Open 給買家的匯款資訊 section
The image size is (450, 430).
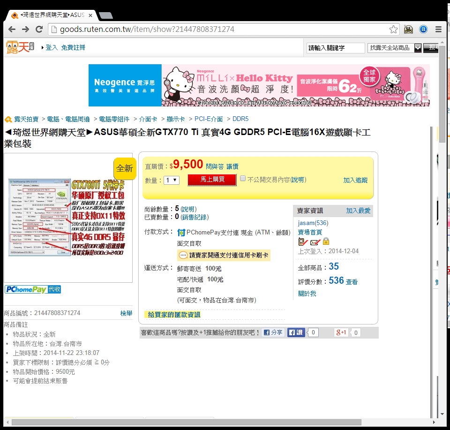pos(174,315)
